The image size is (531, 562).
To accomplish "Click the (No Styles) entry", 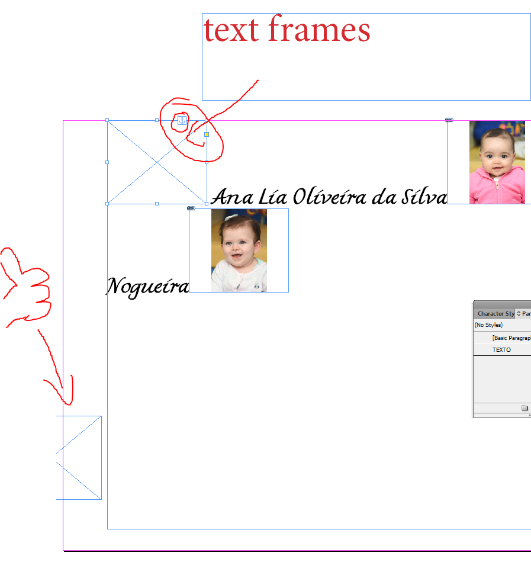I will click(488, 325).
